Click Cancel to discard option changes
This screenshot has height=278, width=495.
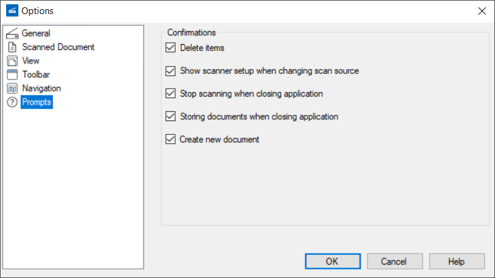(x=394, y=262)
